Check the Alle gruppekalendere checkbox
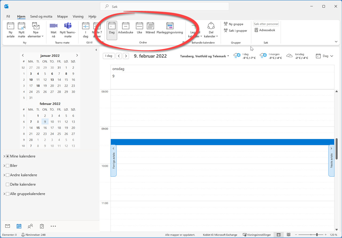The height and width of the screenshot is (238, 342). click(7, 194)
